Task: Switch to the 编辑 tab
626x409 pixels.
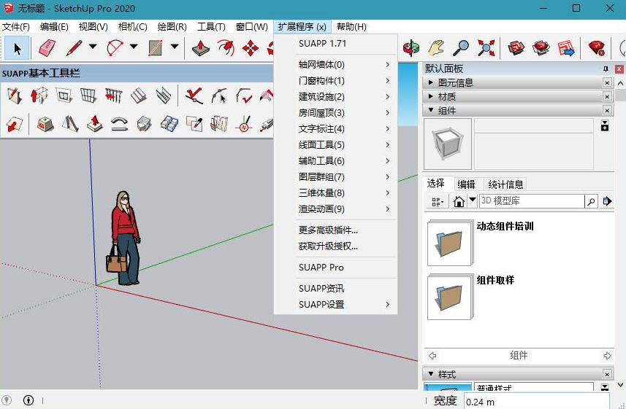Action: coord(466,184)
